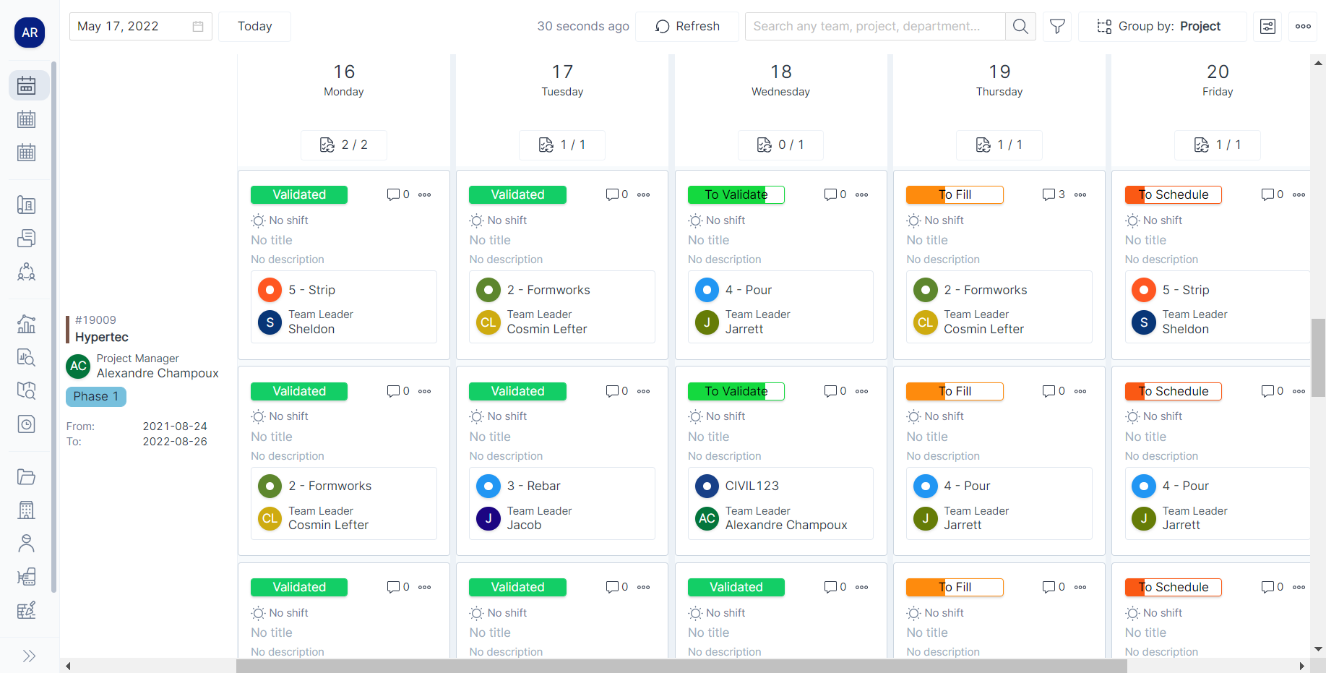Open the May 17, 2022 date picker

coord(140,27)
